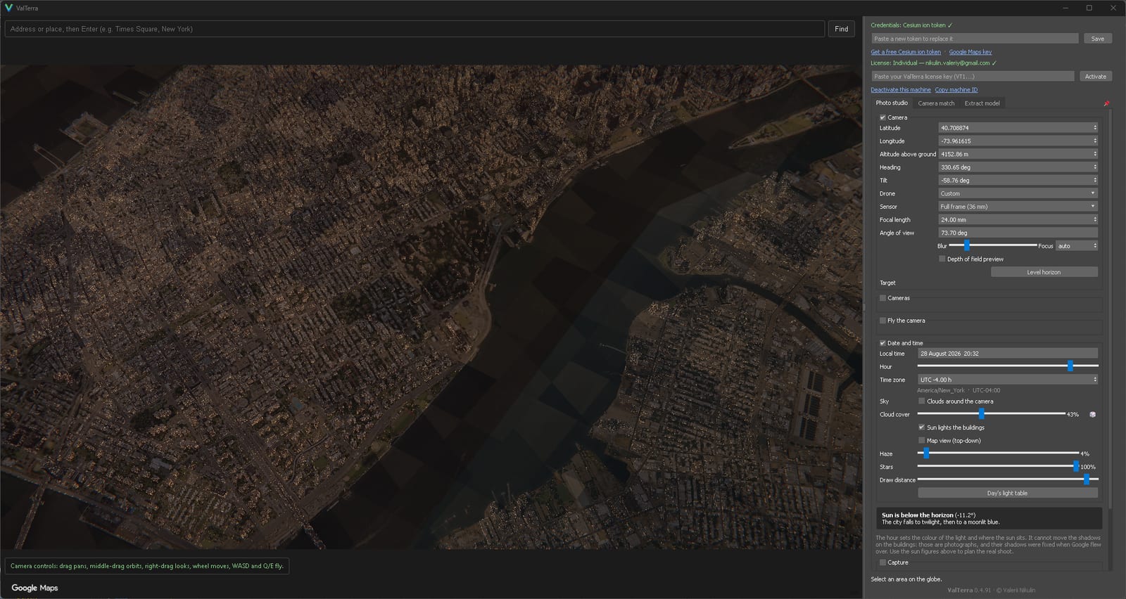Click the Cloud cover slider handle
The width and height of the screenshot is (1126, 599).
click(x=981, y=414)
